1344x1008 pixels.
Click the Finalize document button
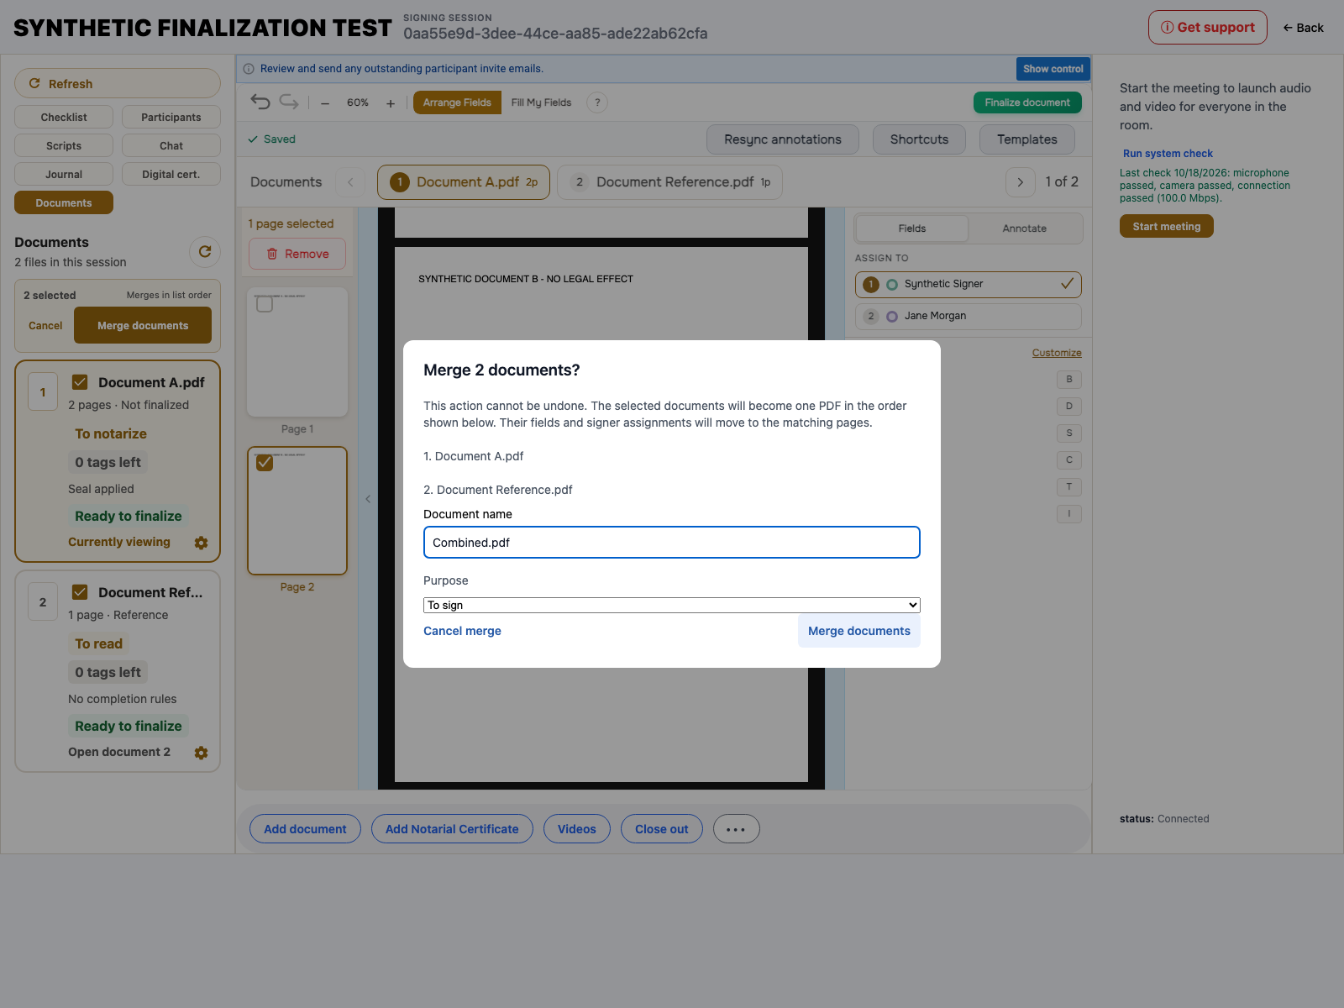click(x=1027, y=102)
